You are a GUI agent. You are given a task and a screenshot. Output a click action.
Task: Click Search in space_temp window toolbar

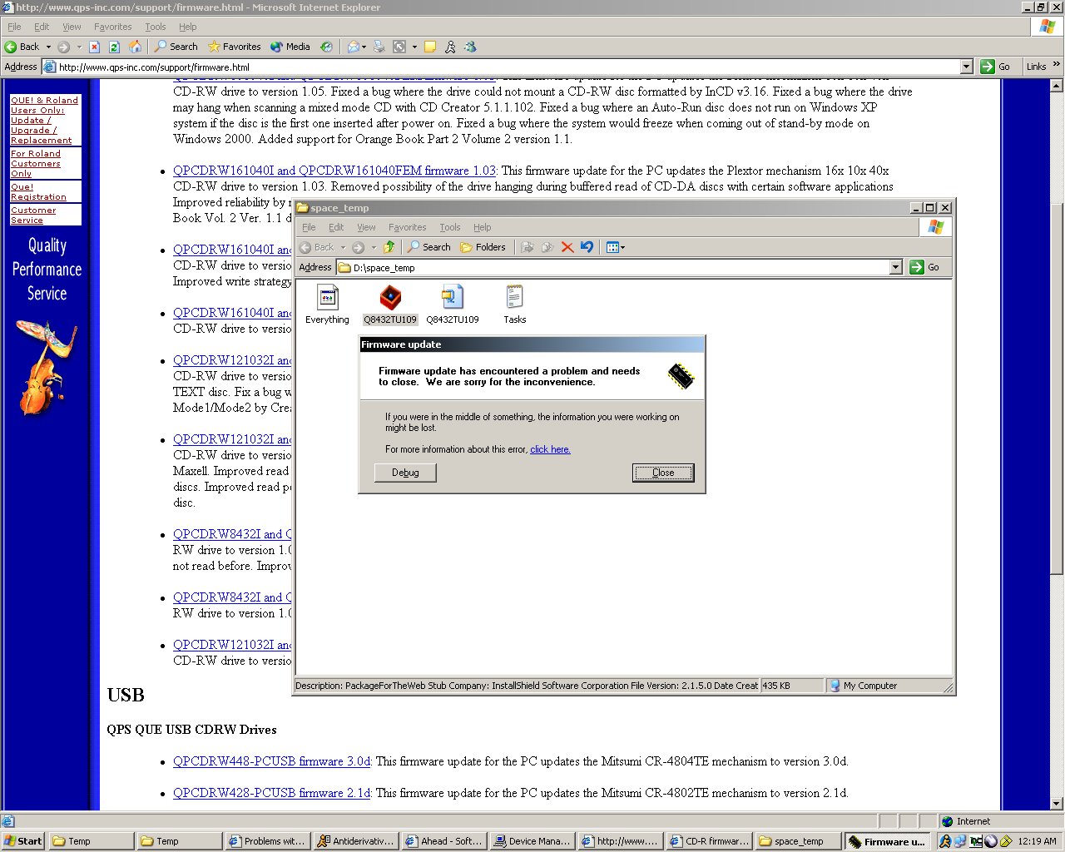click(x=429, y=246)
